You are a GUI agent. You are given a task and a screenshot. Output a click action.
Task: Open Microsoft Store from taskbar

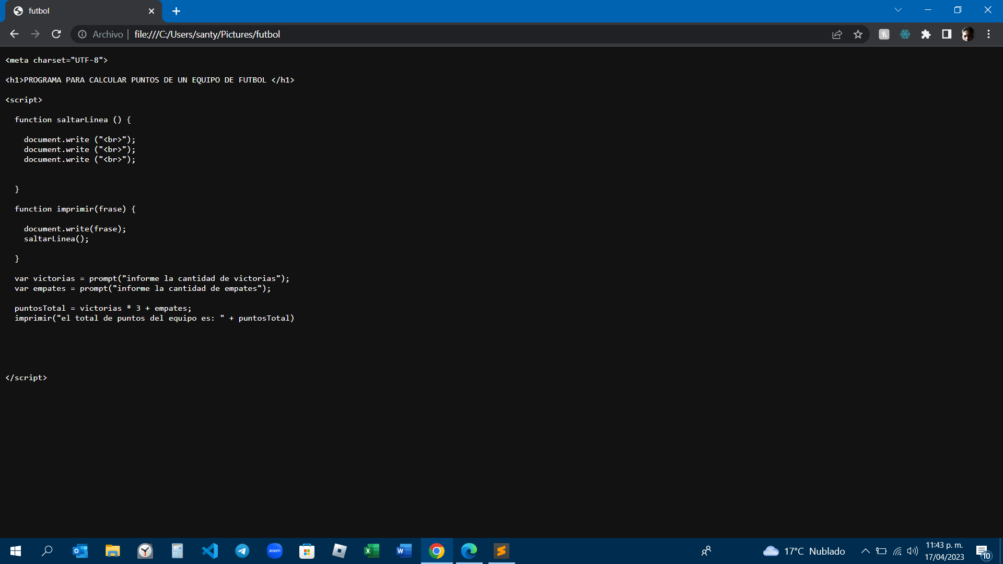point(307,551)
